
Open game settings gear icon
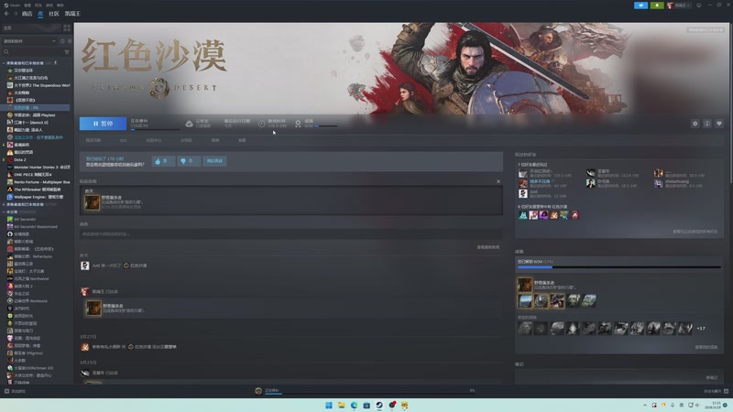point(695,124)
